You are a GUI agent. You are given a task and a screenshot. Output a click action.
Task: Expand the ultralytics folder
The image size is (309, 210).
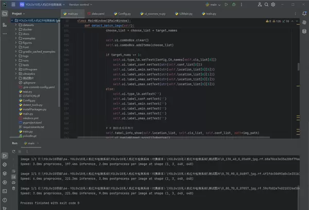(x=17, y=73)
